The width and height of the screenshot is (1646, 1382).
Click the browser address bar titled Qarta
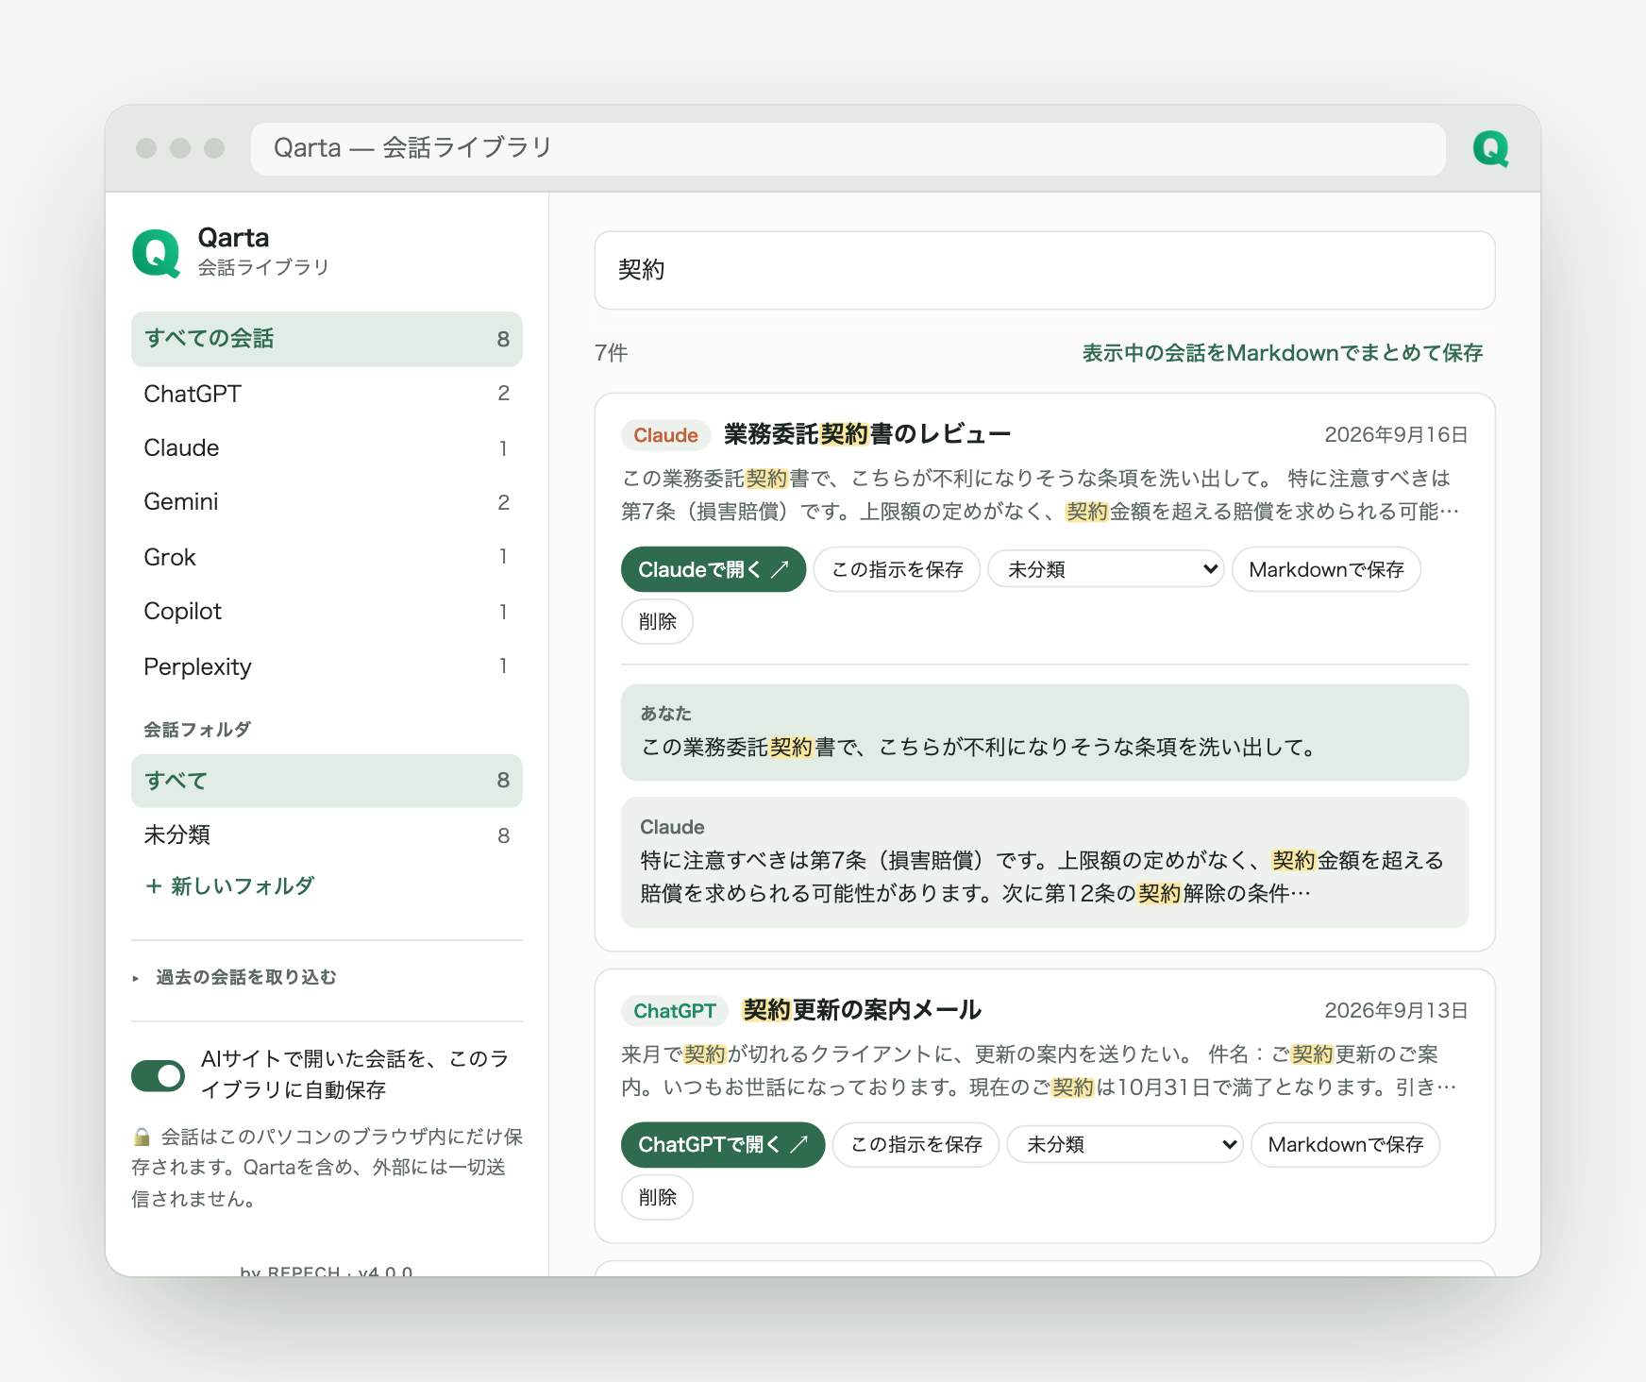coord(848,148)
